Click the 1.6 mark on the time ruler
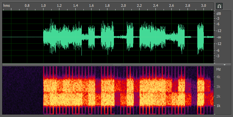The width and height of the screenshot is (233, 117). coord(92,5)
